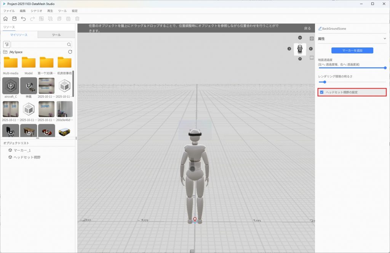Click the up arrow below the head view cube
Screen dimensions: 390x253
point(300,59)
